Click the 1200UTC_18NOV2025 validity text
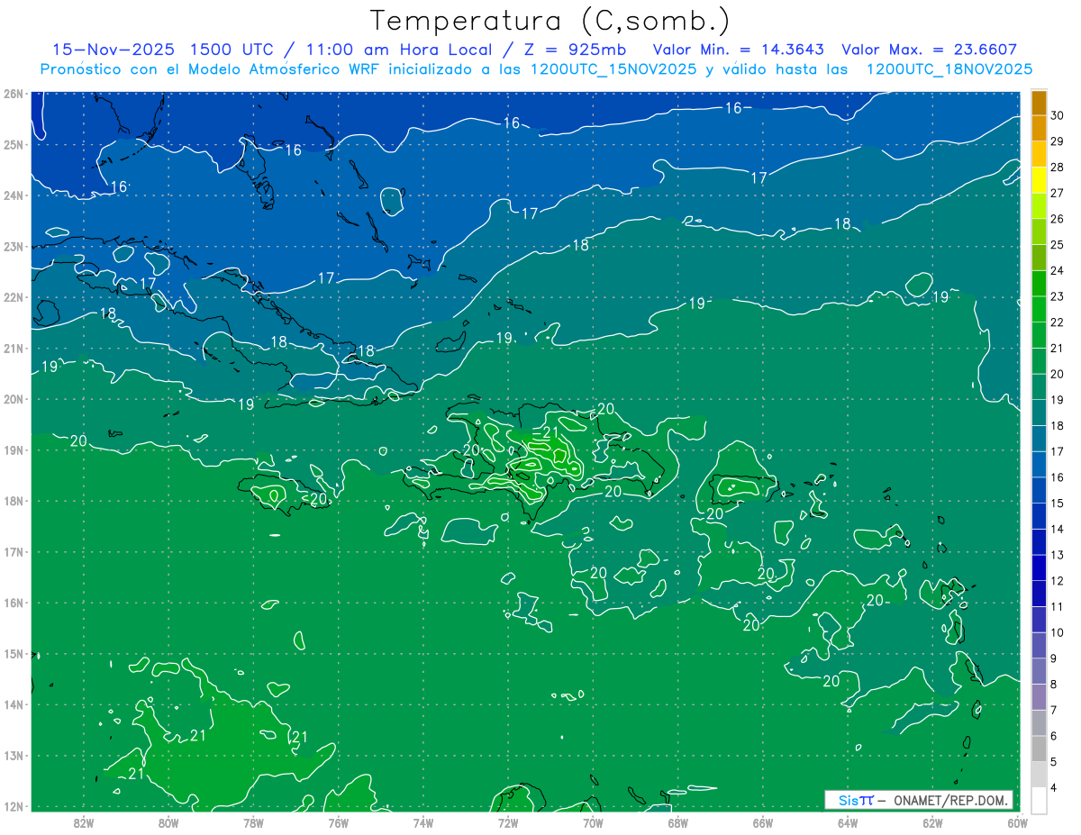The width and height of the screenshot is (1081, 835). (949, 69)
